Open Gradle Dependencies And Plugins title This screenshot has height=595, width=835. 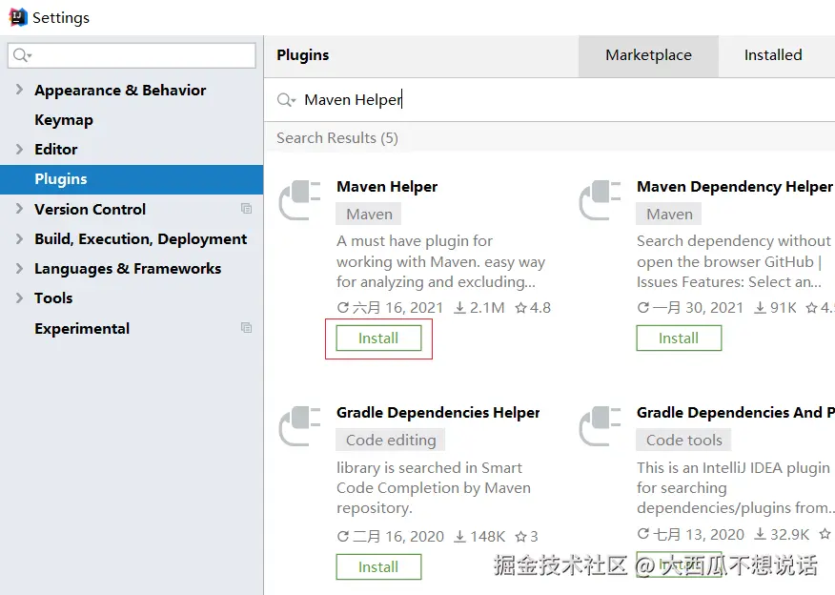[736, 412]
